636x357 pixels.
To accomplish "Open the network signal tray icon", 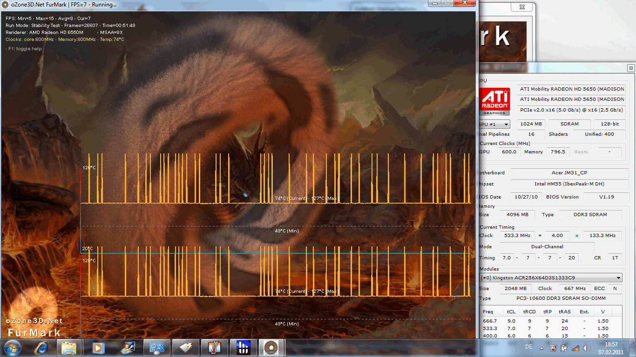I will pos(575,348).
